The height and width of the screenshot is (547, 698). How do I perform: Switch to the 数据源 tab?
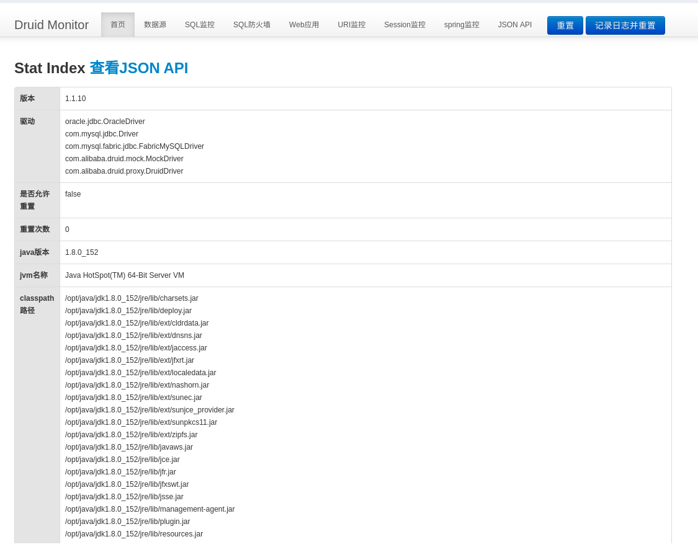pos(155,25)
